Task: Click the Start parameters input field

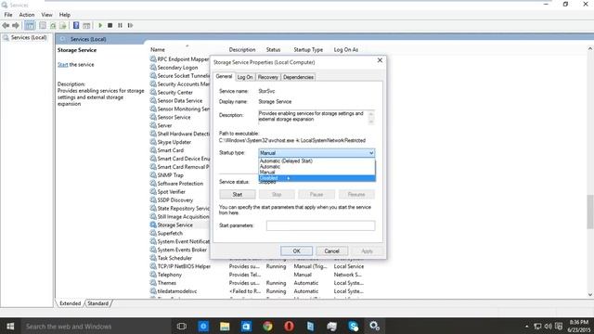Action: [x=320, y=225]
